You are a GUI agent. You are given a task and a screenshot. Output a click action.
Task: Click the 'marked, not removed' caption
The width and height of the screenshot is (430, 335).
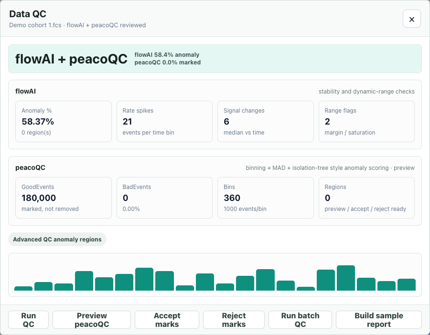click(50, 209)
